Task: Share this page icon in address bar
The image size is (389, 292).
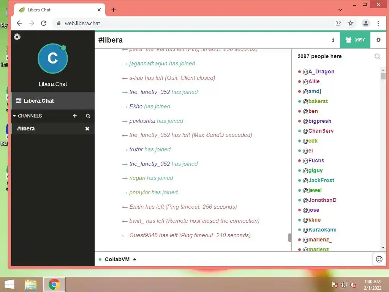Action: pyautogui.click(x=338, y=23)
